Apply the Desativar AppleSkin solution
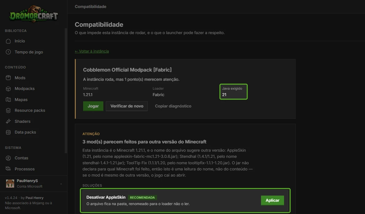 tap(272, 200)
